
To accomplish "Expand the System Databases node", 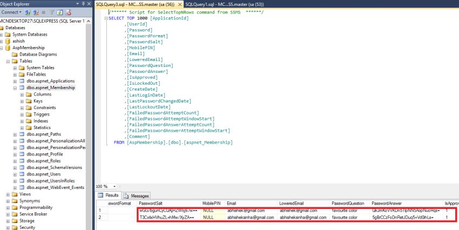I will coord(2,35).
